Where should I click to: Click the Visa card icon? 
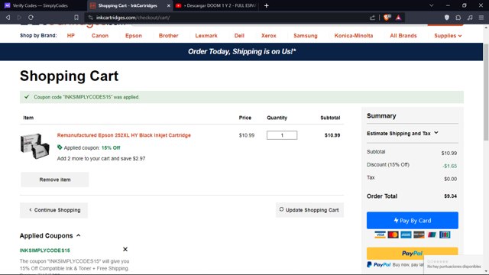point(380,235)
